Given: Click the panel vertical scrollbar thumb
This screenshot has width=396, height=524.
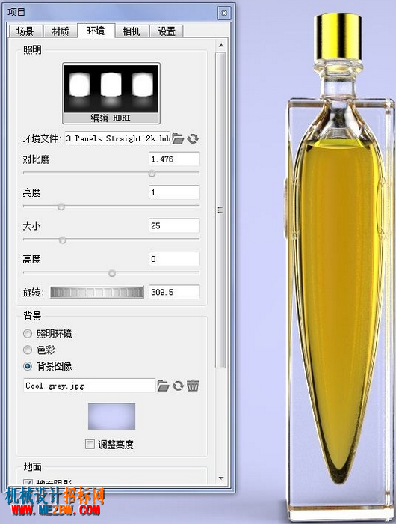Looking at the screenshot, I should click(220, 210).
